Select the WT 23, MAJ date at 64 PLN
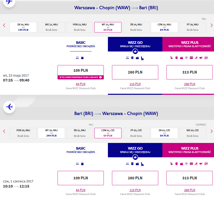The image size is (214, 197). pyautogui.click(x=108, y=27)
